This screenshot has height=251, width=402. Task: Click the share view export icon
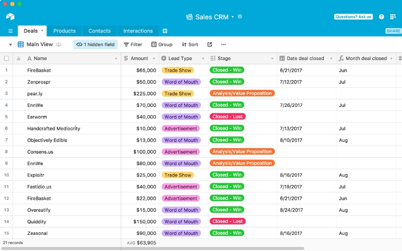point(210,45)
